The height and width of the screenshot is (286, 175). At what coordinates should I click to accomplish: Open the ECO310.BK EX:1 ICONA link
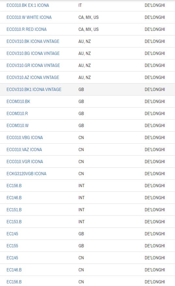pyautogui.click(x=28, y=5)
